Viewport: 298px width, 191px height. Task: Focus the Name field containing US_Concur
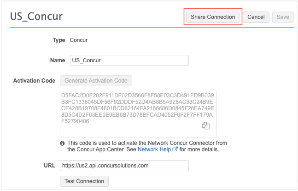(x=129, y=60)
